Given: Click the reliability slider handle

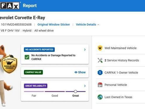Looking at the screenshot, I should [75, 91].
